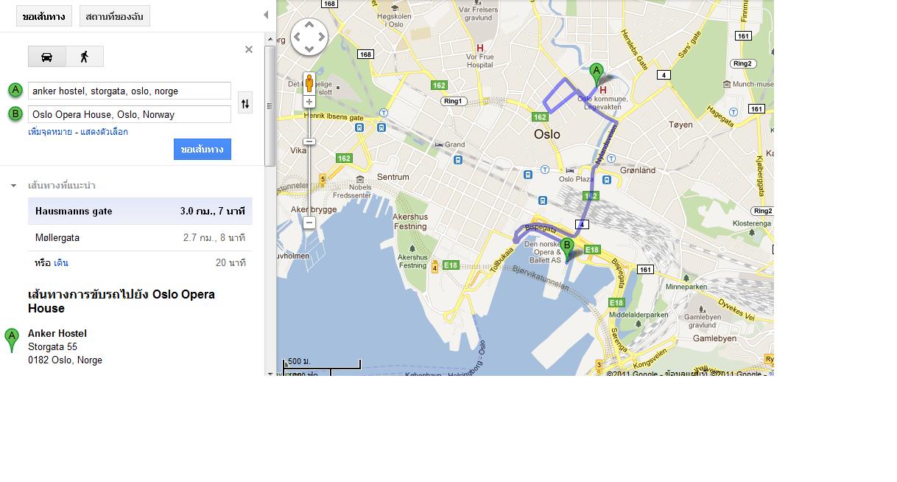
Task: Click the เดิน walking link
Action: pos(61,263)
